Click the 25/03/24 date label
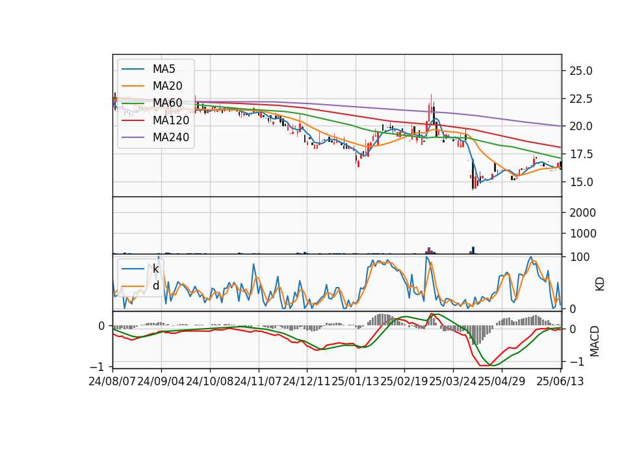Screen dimensions: 624x449 (x=453, y=381)
